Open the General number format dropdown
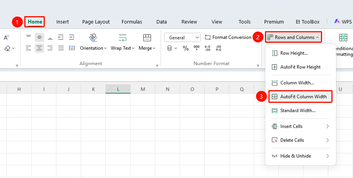Image resolution: width=353 pixels, height=178 pixels. [x=182, y=37]
